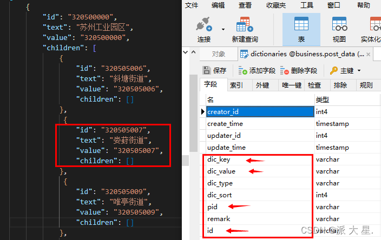
Task: Click the "320505009" value string in editor
Action: pos(136,212)
